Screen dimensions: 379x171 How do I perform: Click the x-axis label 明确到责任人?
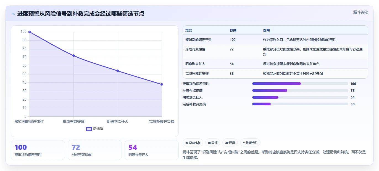[118, 121]
